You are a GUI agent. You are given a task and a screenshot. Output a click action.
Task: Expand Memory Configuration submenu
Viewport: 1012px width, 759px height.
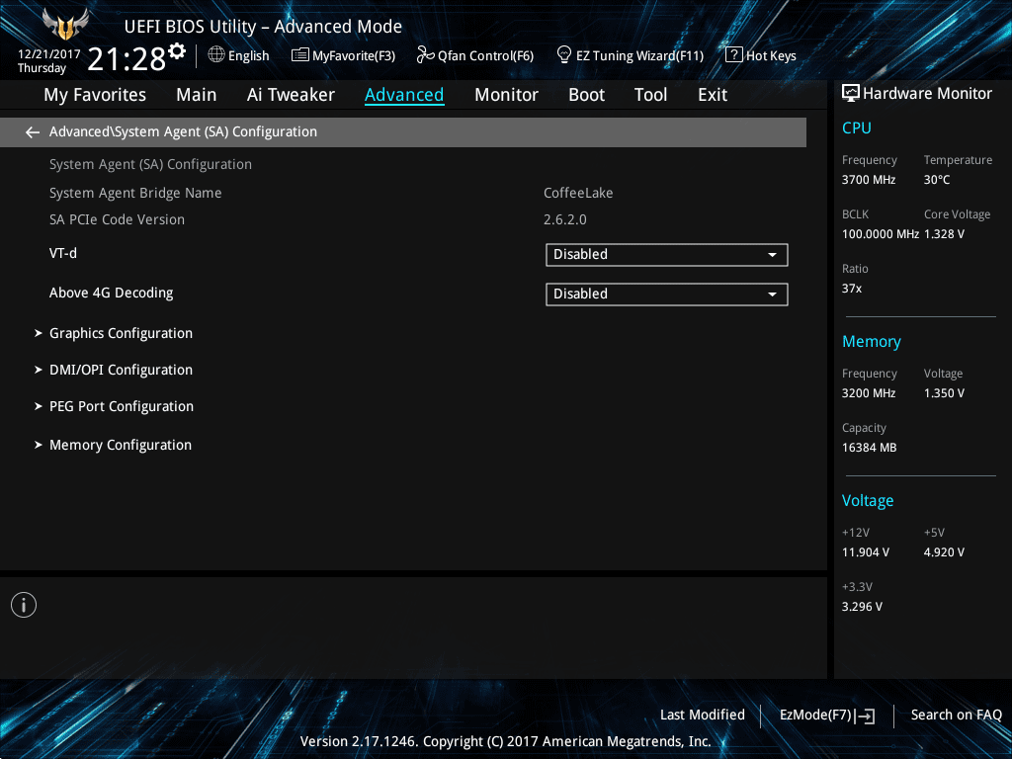pos(120,446)
